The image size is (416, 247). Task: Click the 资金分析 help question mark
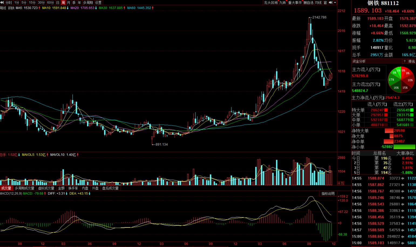coord(404,61)
